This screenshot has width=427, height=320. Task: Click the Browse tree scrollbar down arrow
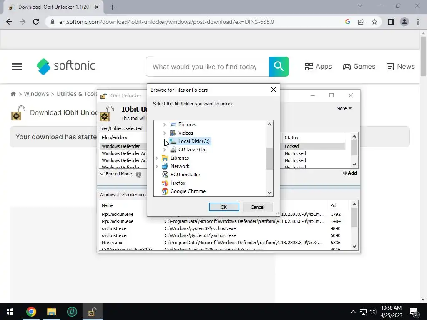(x=270, y=193)
